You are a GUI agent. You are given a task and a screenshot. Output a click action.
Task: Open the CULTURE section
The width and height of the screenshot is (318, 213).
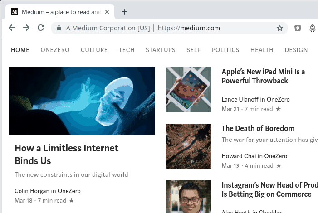point(94,50)
